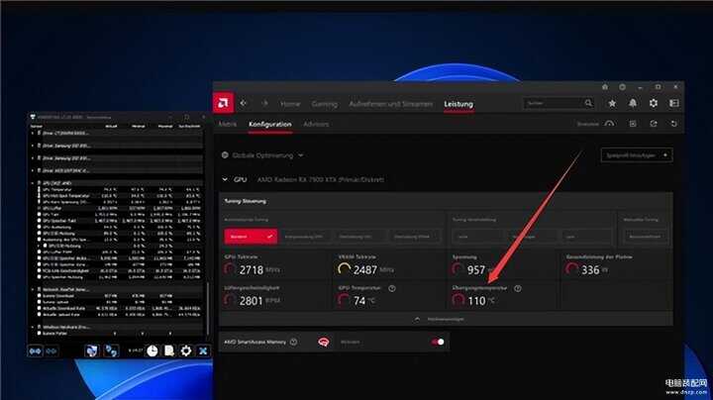The height and width of the screenshot is (400, 713).
Task: Click the GPU Temperatur row in HWiNFO
Action: pos(119,189)
